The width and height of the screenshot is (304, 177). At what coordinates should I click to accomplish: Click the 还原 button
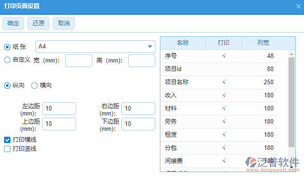pyautogui.click(x=39, y=24)
